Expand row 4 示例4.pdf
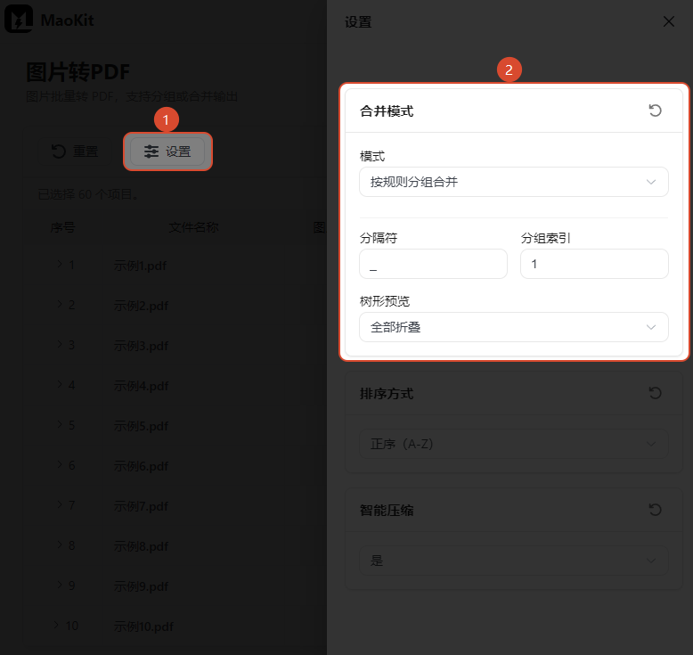The height and width of the screenshot is (655, 693). pyautogui.click(x=59, y=384)
